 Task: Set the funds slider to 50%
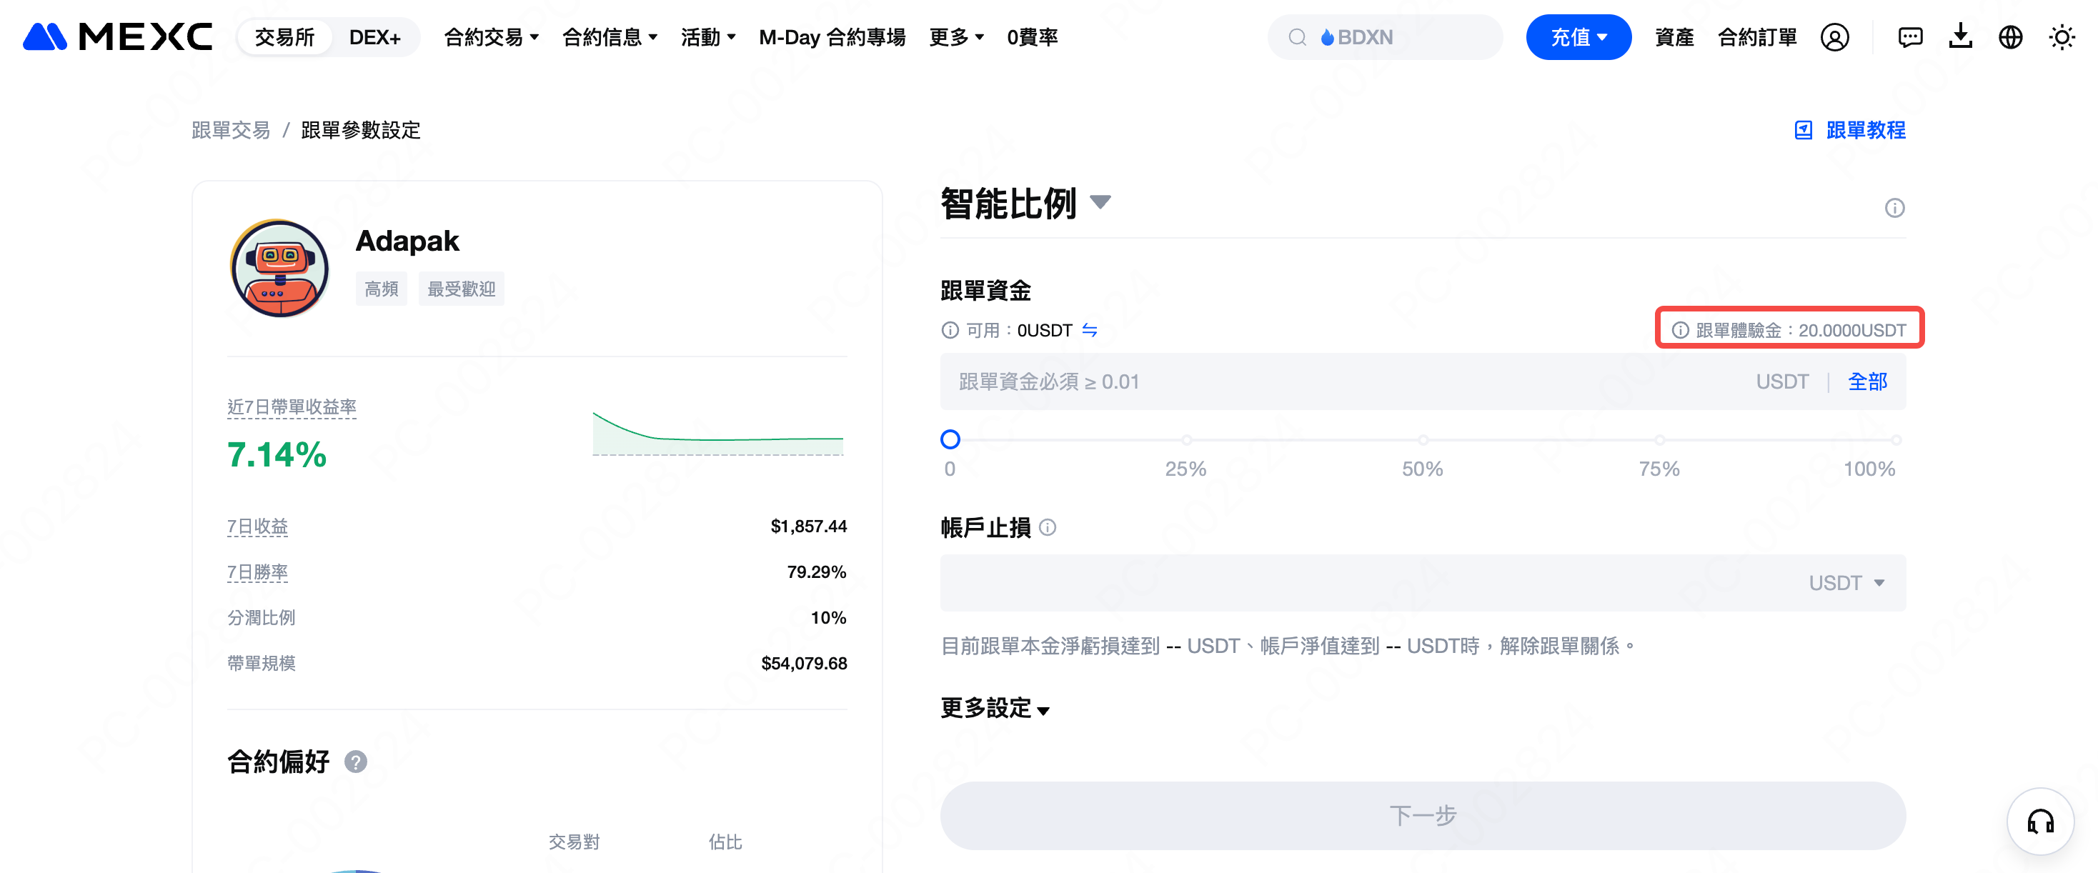click(x=1423, y=440)
